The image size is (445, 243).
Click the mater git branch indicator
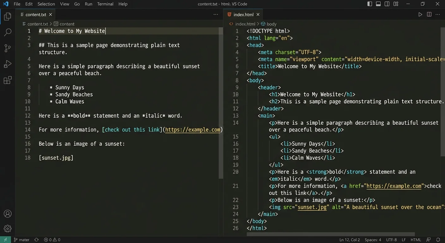[x=21, y=240]
